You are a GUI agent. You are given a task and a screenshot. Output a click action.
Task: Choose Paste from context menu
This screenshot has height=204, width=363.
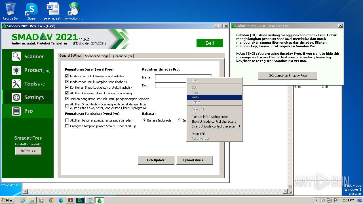coord(214,97)
